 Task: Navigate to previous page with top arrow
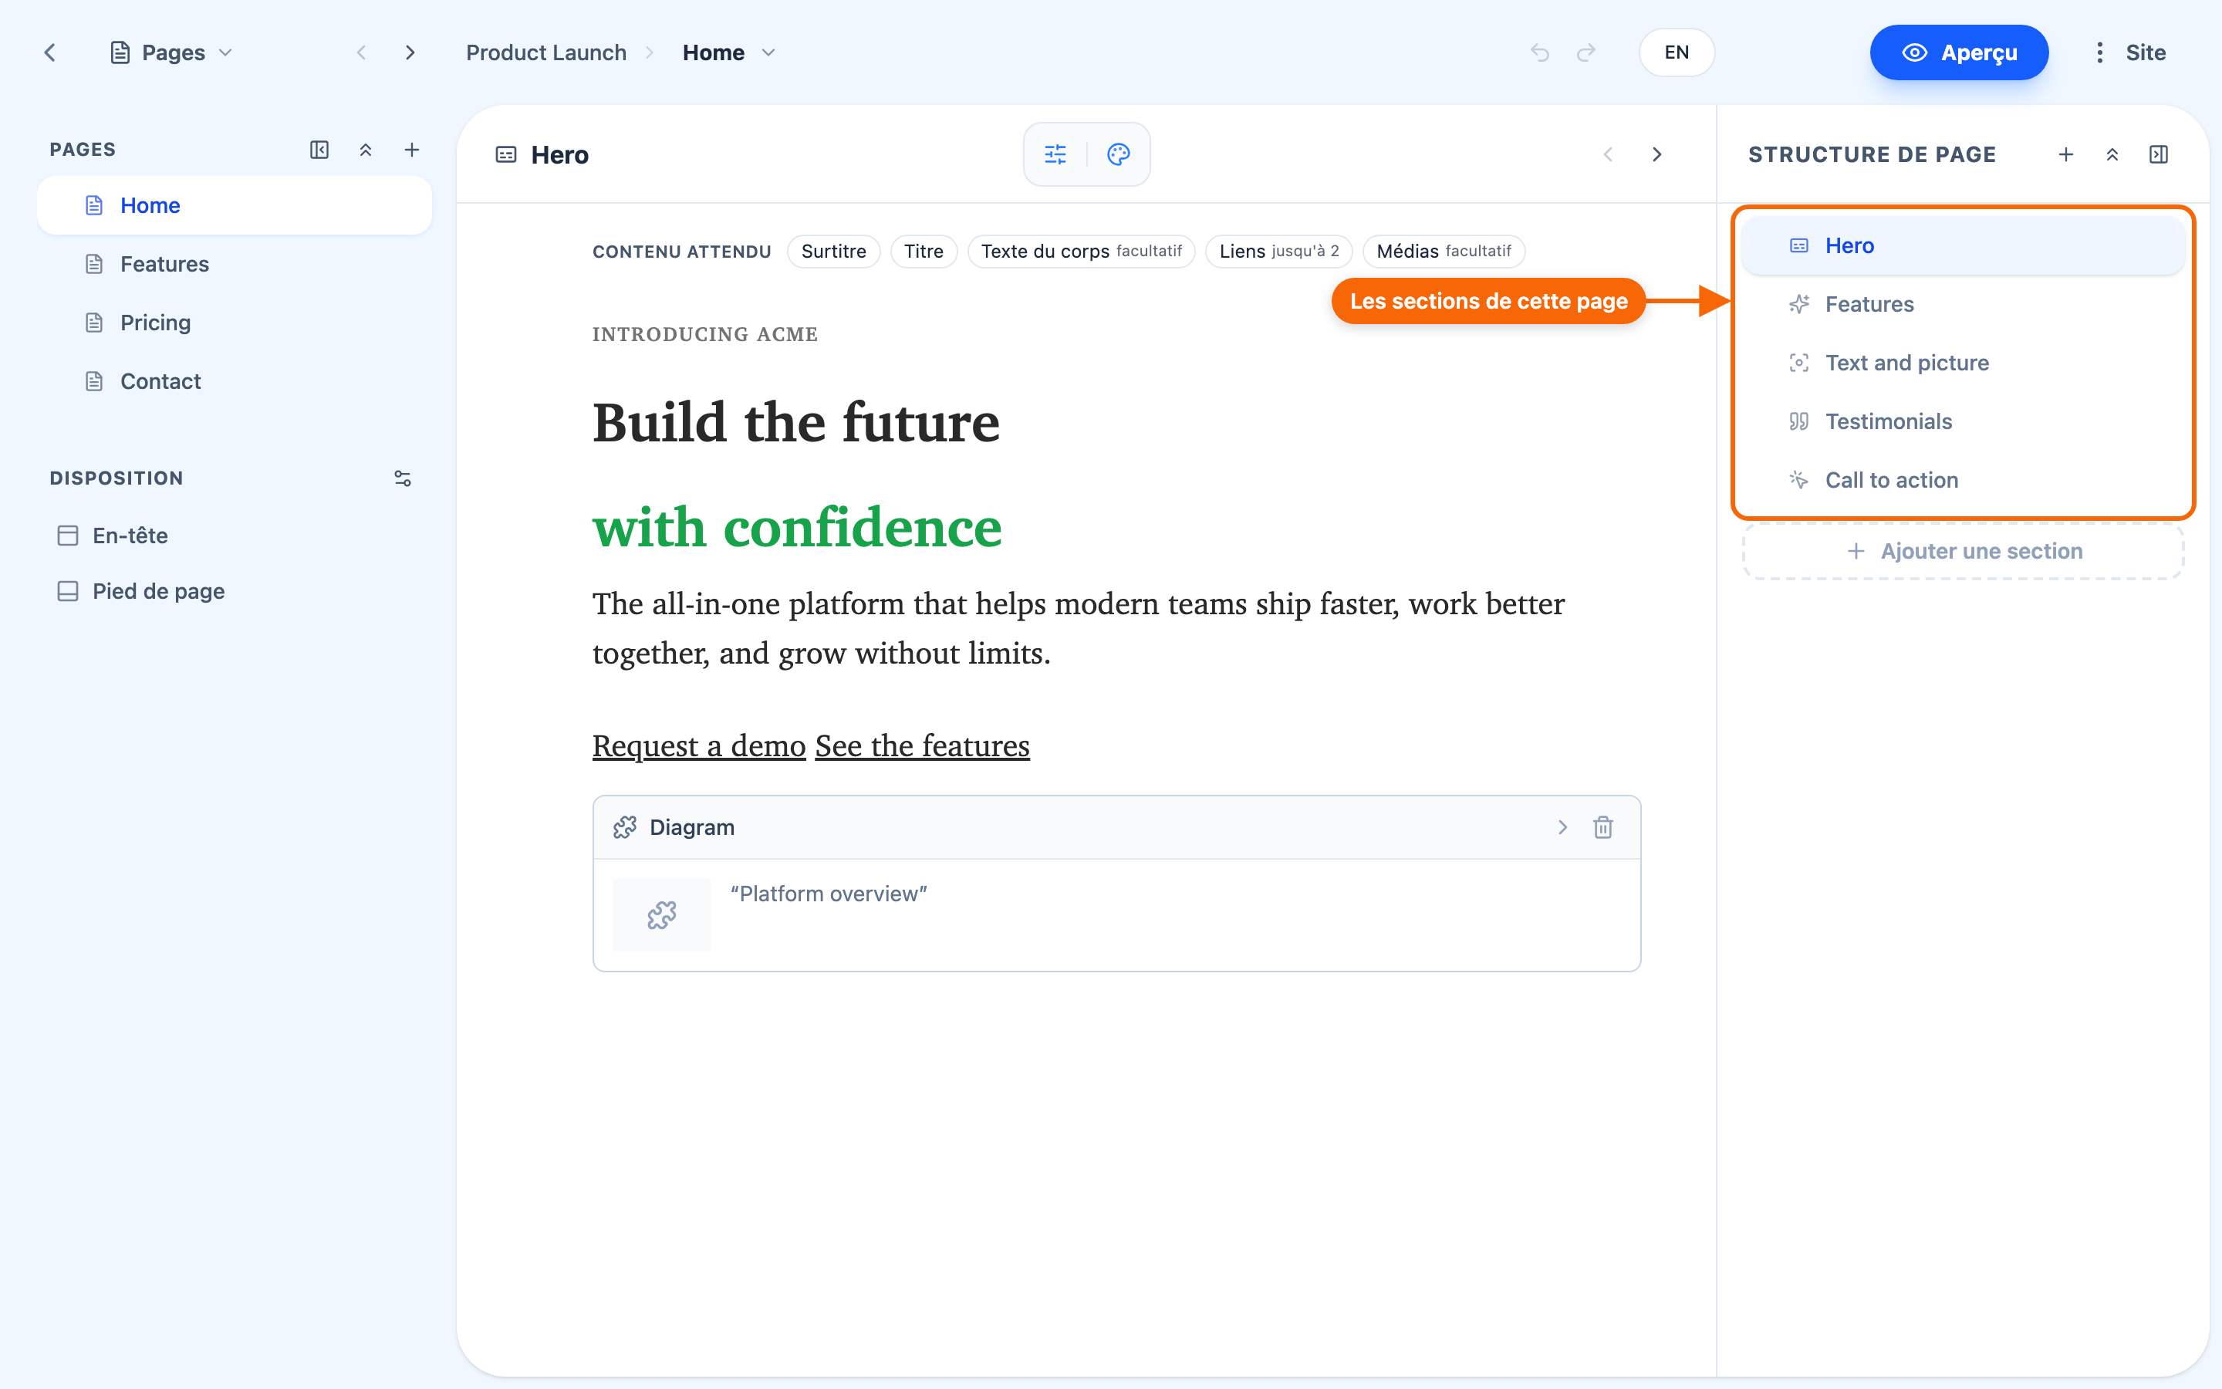point(362,52)
